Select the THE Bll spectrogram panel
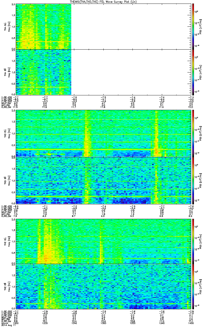Image resolution: width=204 pixels, height=327 pixels. point(103,286)
